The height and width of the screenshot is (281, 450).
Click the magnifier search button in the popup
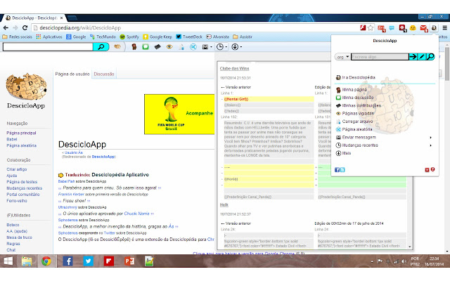click(x=430, y=56)
